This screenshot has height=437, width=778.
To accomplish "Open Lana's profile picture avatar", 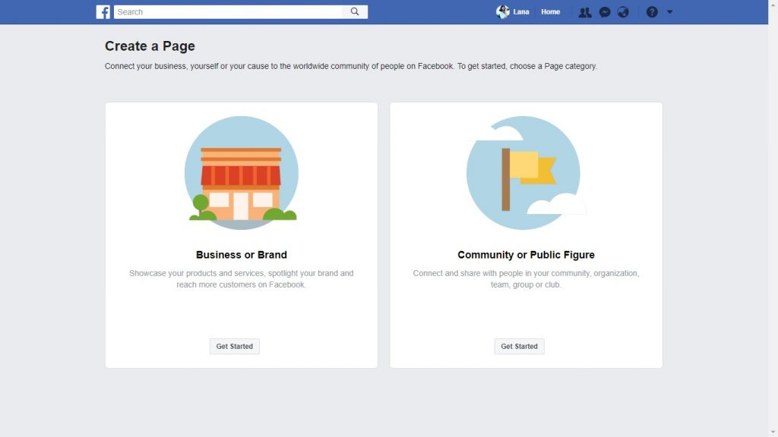I will point(502,12).
